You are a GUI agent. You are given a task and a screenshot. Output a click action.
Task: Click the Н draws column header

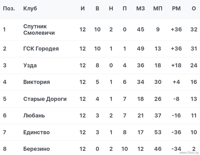click(111, 9)
